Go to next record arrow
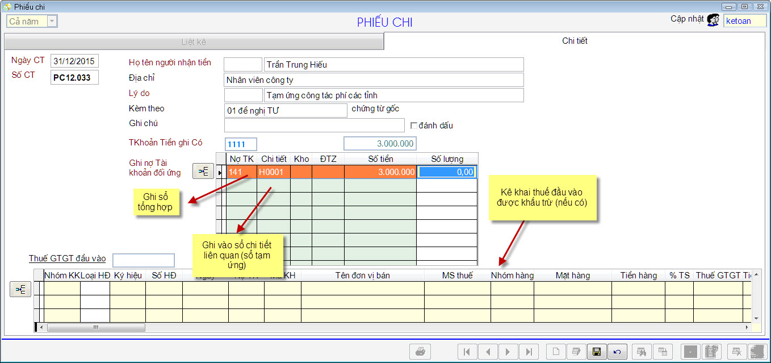Viewport: 771px width, 363px height. pos(508,352)
